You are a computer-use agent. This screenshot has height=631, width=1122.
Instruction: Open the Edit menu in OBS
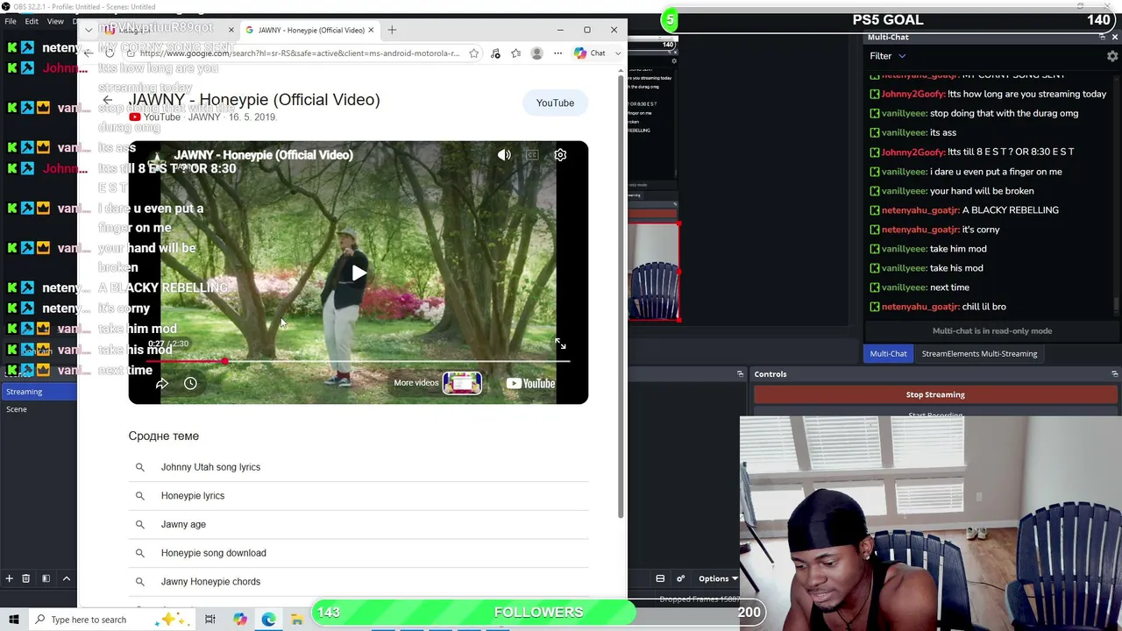(32, 21)
